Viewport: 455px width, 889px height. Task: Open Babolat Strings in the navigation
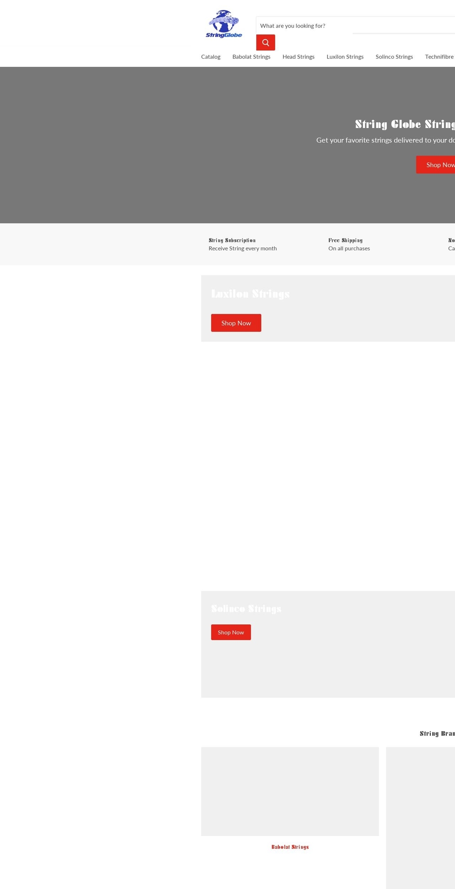(251, 57)
